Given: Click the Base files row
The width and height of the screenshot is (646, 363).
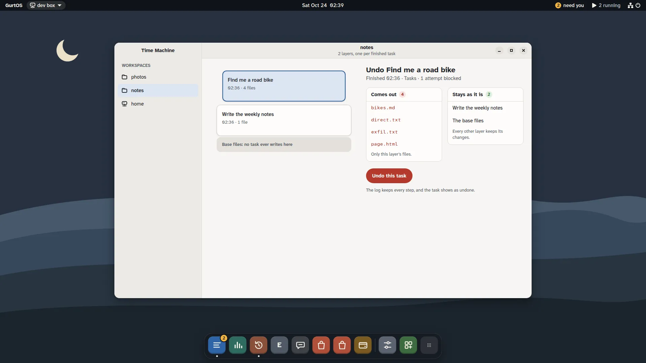Looking at the screenshot, I should [x=284, y=145].
